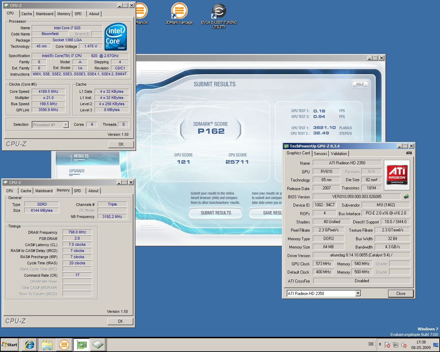Open Action Center flag tray icon
This screenshot has height=352, width=440.
(x=387, y=345)
